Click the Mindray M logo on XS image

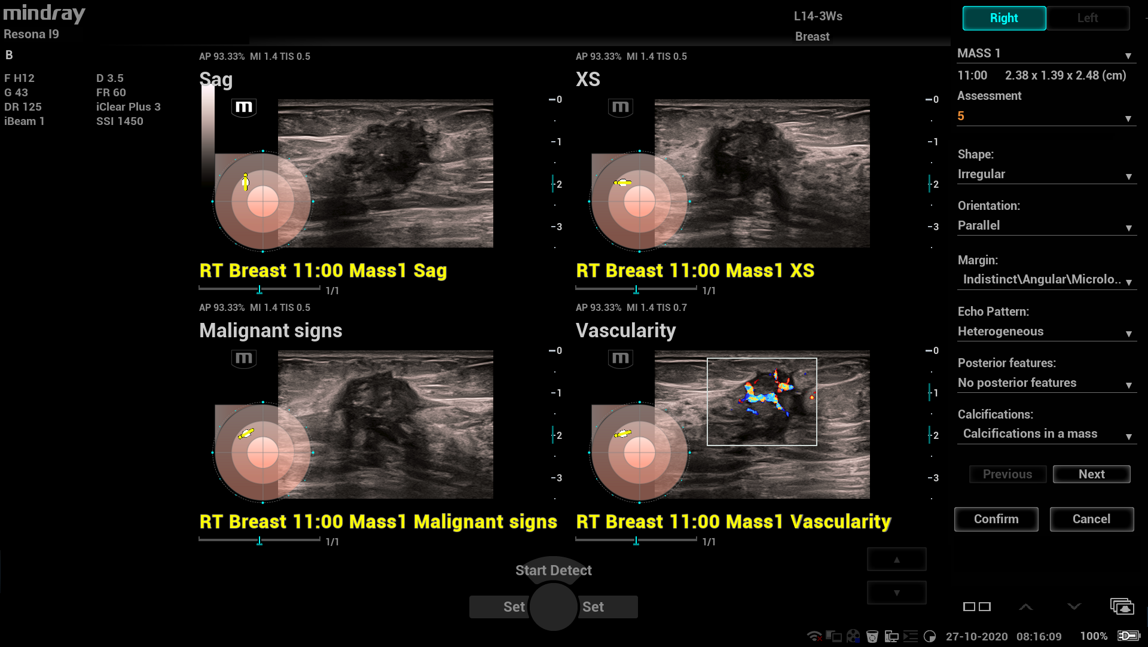pyautogui.click(x=620, y=108)
